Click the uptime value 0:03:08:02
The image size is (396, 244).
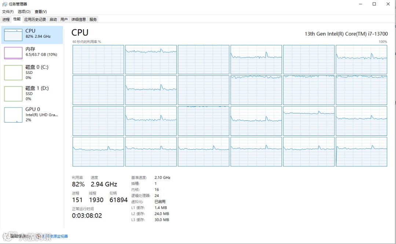[x=87, y=215]
